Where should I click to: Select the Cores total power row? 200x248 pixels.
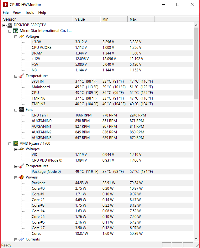(112, 234)
